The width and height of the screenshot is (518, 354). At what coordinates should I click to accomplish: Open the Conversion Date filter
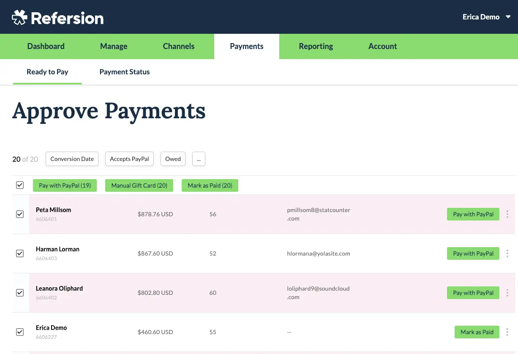[72, 159]
